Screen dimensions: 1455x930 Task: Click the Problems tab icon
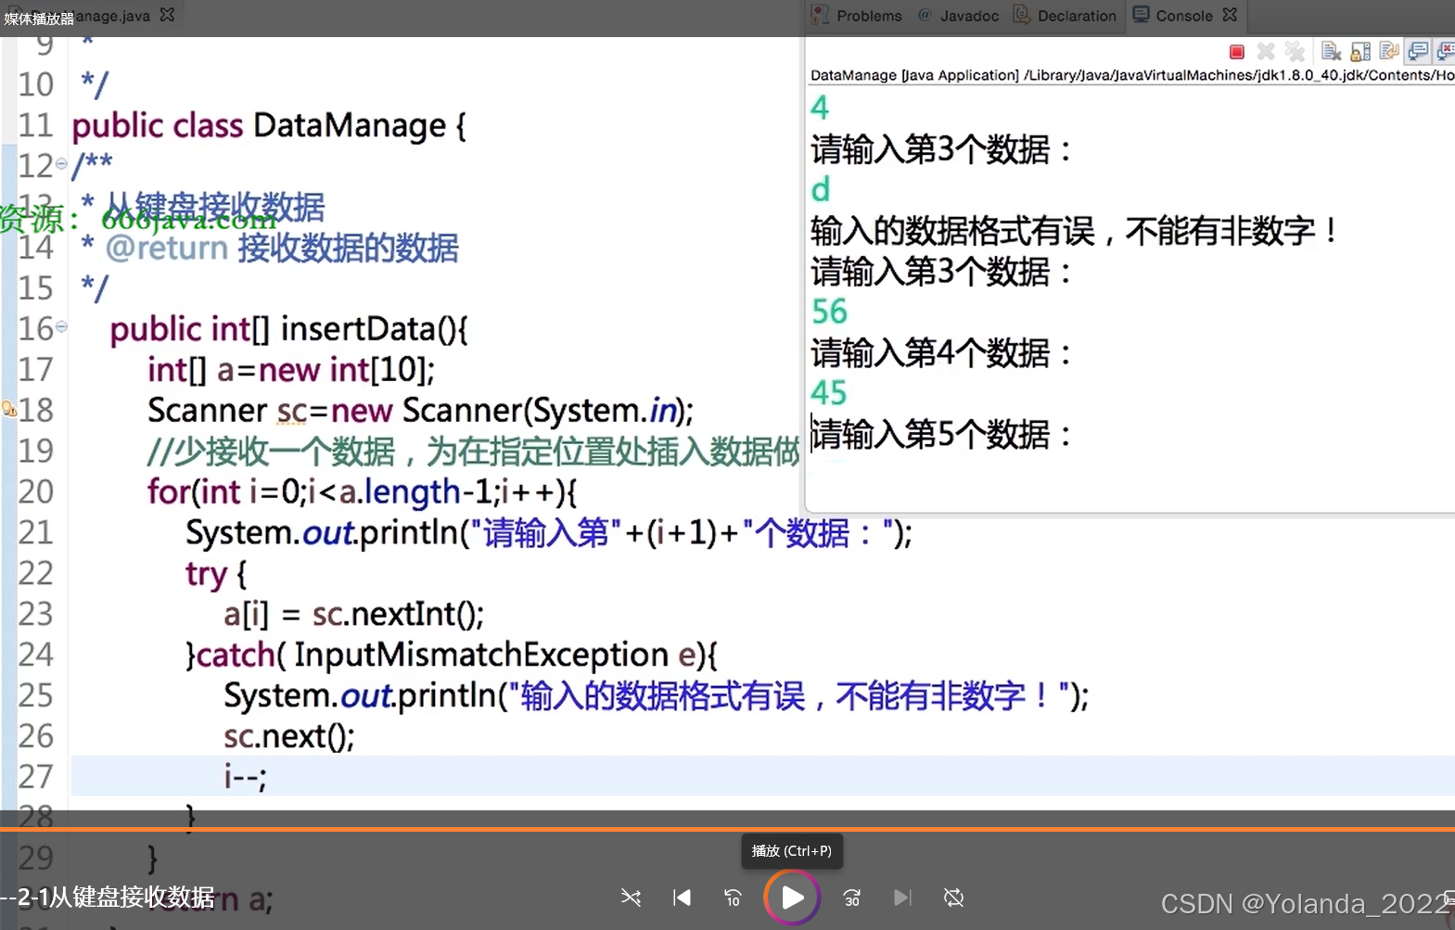tap(820, 15)
